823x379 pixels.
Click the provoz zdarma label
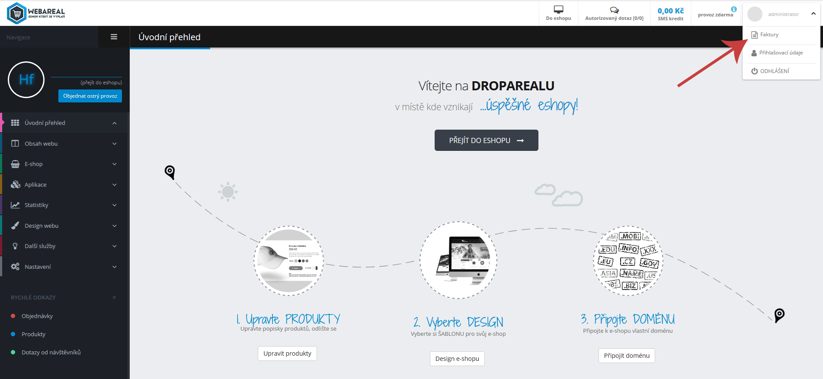(x=715, y=15)
